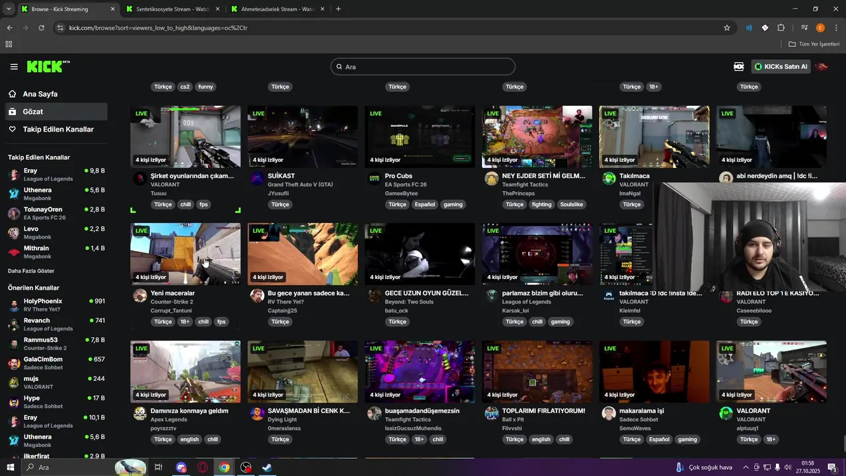Click KICKs Satın Al button
Viewport: 846px width, 476px height.
click(781, 67)
